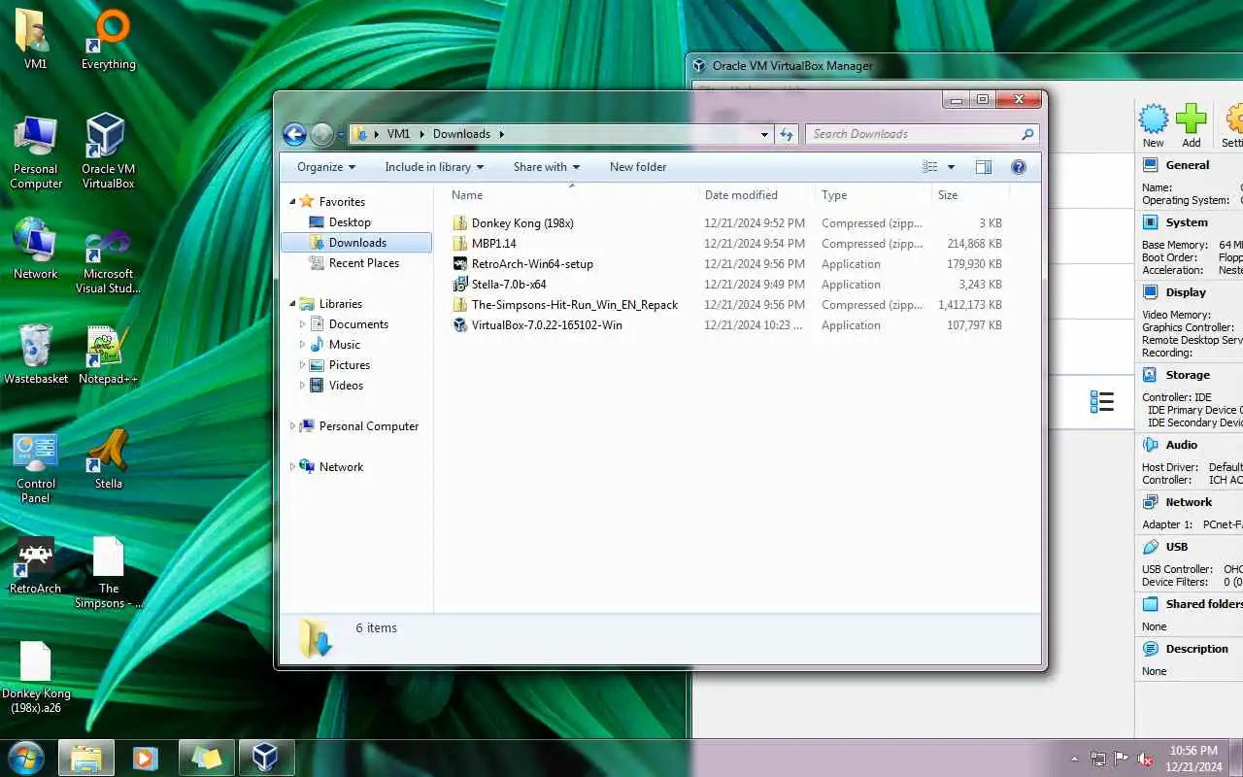The height and width of the screenshot is (777, 1243).
Task: Toggle the Explorer preview pane button
Action: (984, 167)
